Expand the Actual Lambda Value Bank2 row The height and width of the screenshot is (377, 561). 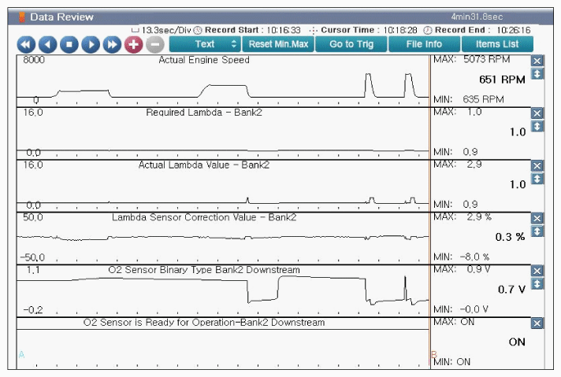[x=537, y=179]
